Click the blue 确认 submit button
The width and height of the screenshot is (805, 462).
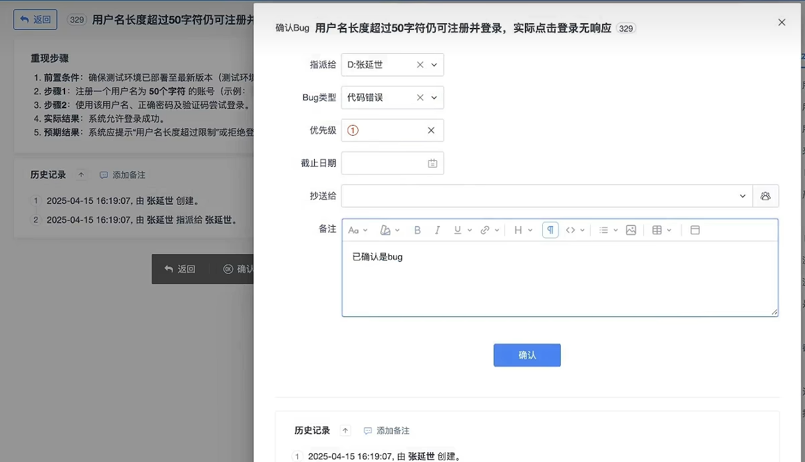(x=527, y=355)
